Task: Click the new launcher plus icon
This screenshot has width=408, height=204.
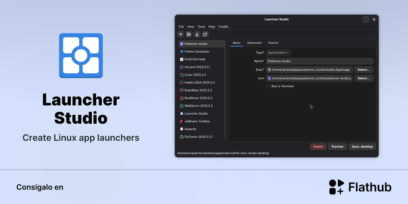Action: pos(181,34)
